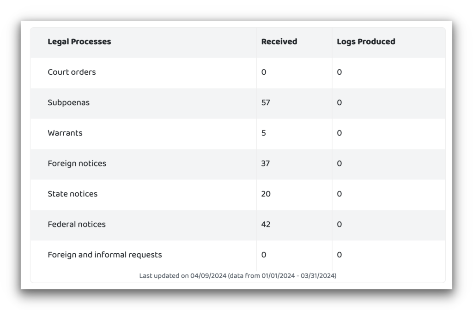Image resolution: width=473 pixels, height=310 pixels.
Task: Click the State notices row label
Action: click(x=73, y=194)
